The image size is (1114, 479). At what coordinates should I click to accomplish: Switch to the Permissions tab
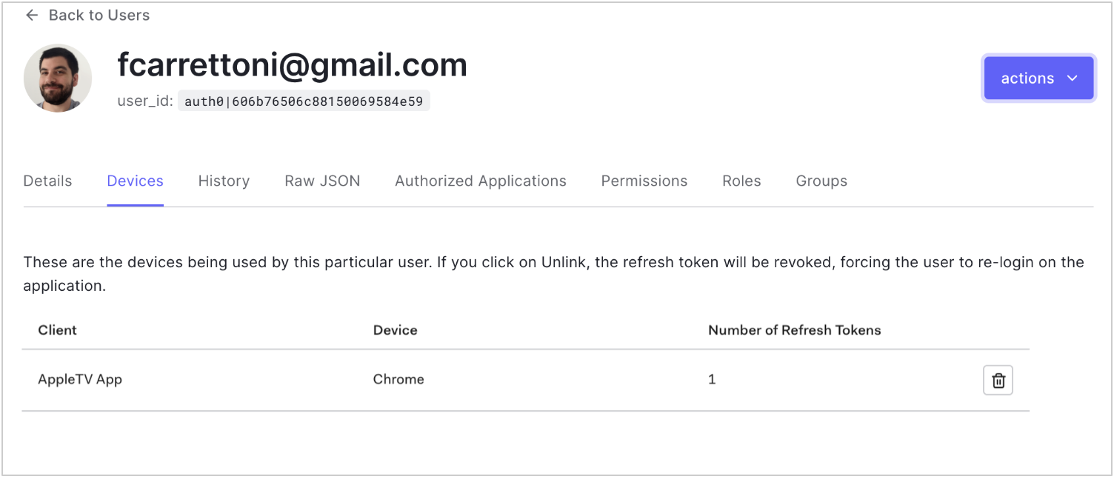point(644,181)
